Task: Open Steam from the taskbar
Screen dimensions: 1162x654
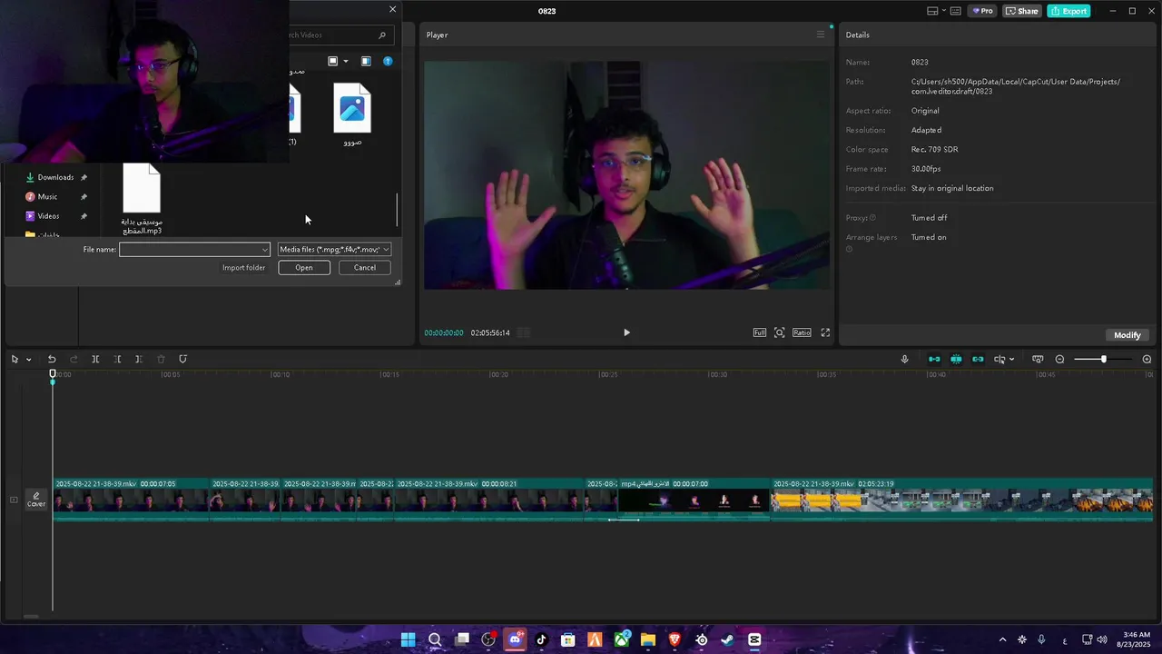Action: 727,639
